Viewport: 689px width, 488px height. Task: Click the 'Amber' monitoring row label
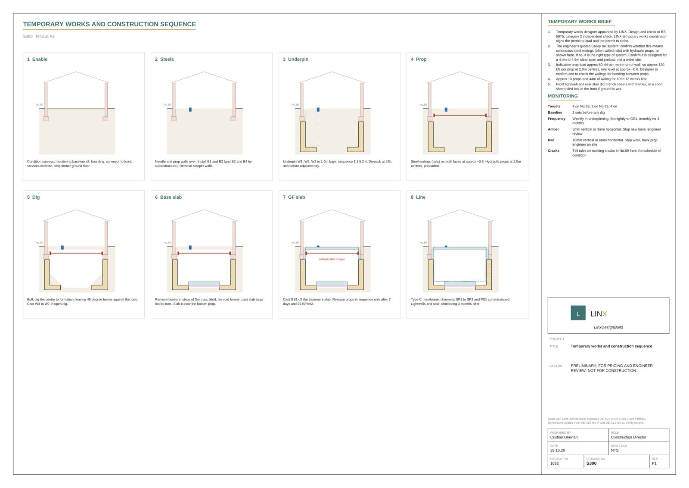553,129
